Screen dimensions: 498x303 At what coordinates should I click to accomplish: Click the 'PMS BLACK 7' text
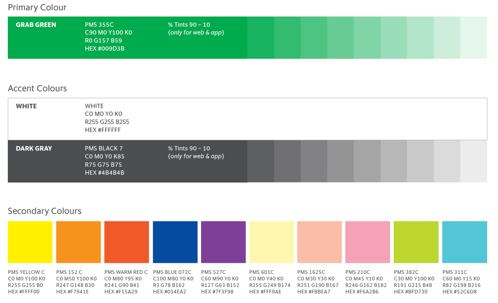(104, 149)
